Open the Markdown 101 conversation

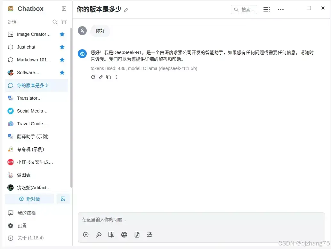coord(36,60)
